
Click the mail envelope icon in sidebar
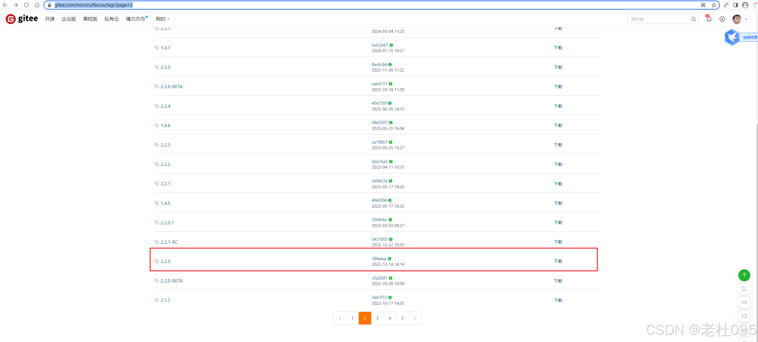tap(744, 302)
